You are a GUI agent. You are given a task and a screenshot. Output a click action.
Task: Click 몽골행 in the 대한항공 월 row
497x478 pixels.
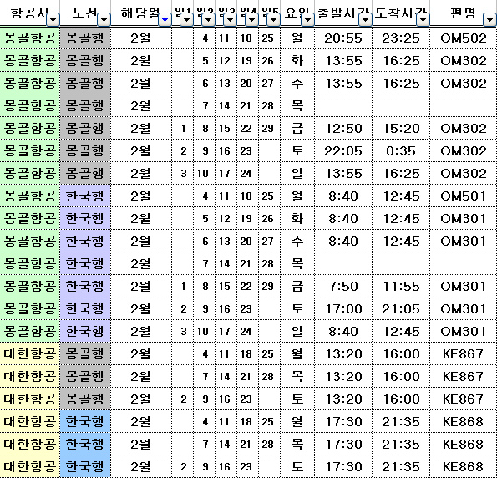pos(85,354)
